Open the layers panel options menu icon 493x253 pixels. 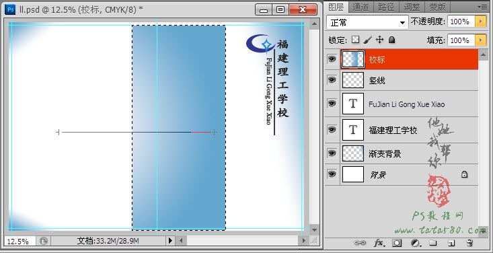(482, 7)
